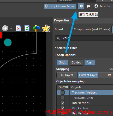Uncheck Pad Centers checkbox
Screen dimensions: 113x116
click(x=63, y=108)
